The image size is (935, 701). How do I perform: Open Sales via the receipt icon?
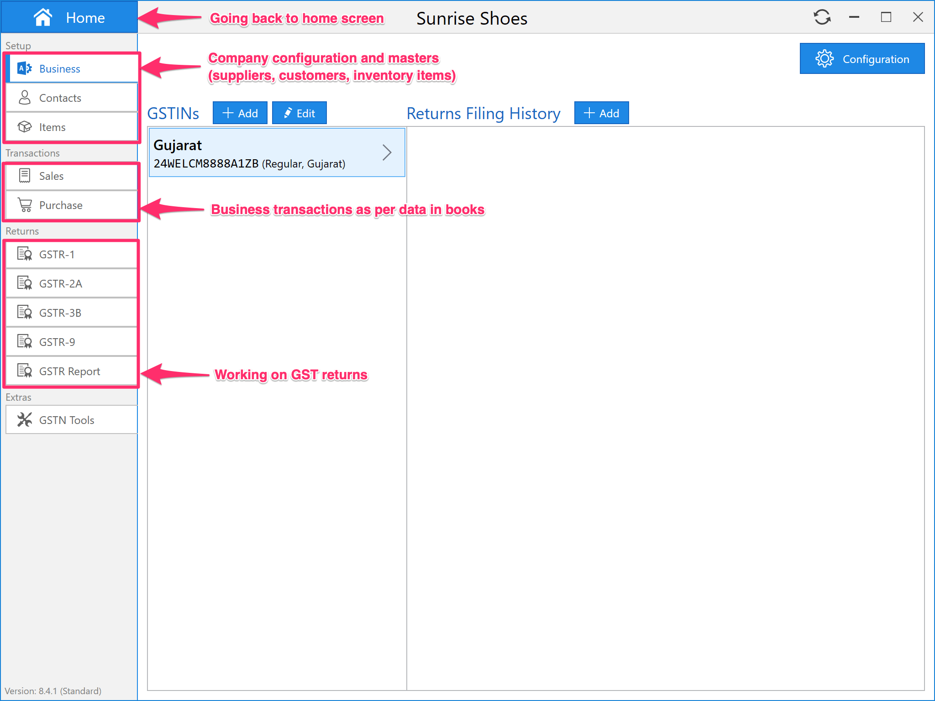25,176
